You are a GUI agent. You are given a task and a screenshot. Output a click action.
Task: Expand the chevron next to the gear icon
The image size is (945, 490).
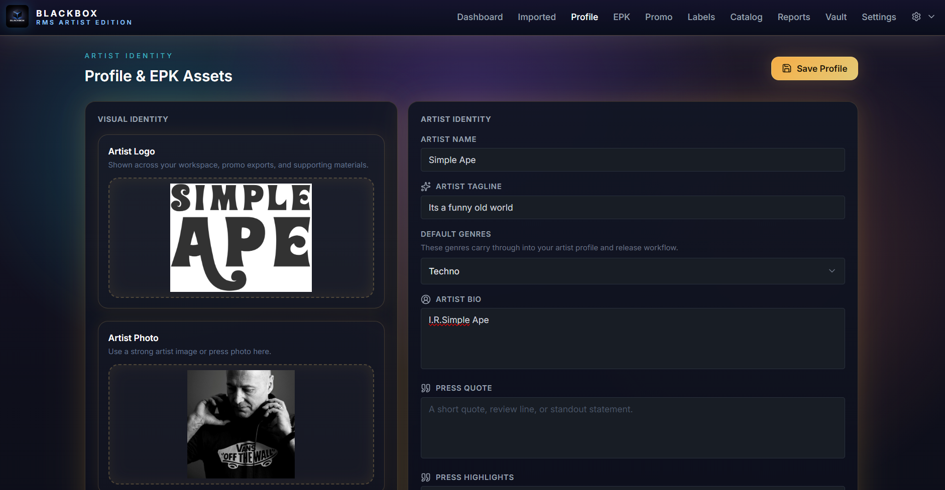pos(931,17)
